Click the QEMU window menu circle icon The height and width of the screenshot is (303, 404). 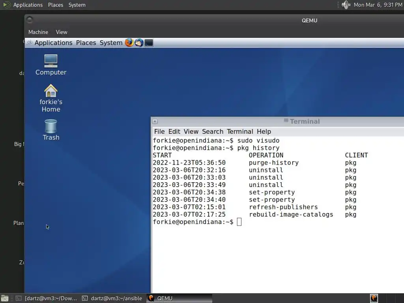30,20
